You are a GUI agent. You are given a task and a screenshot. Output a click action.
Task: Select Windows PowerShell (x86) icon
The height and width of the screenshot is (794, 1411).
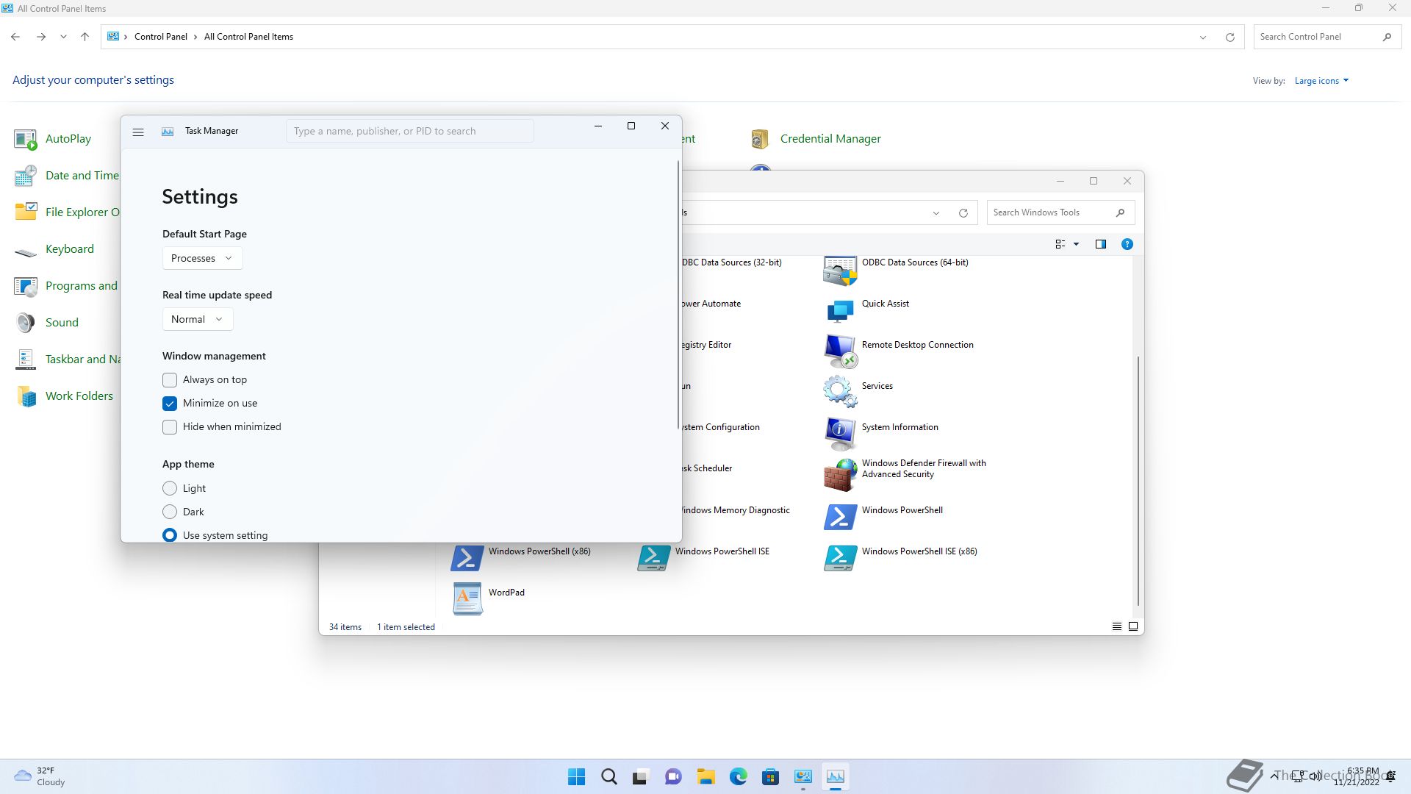pos(467,558)
